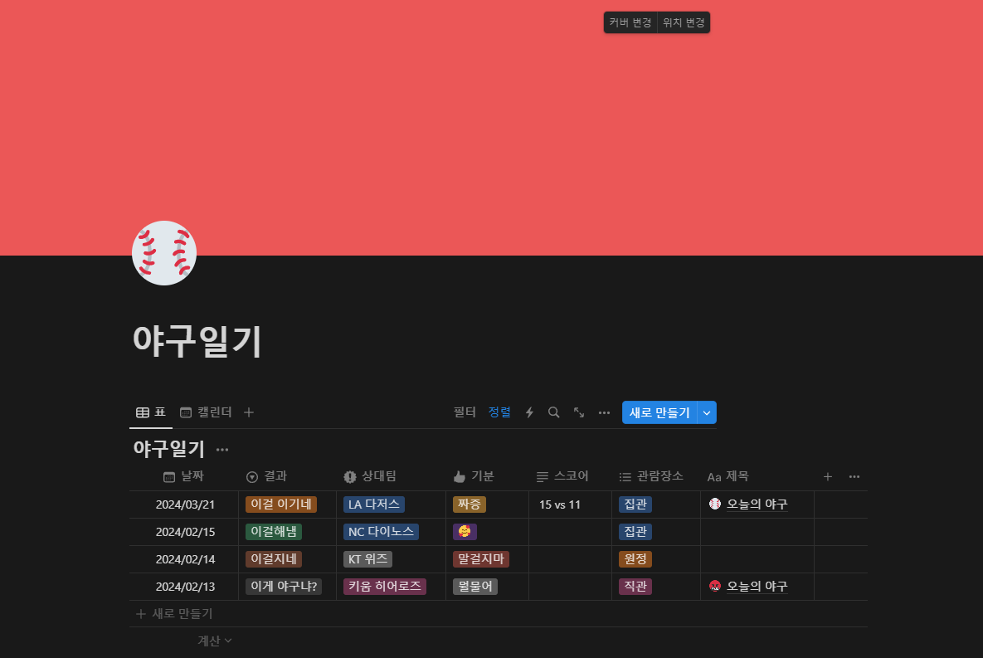Screen dimensions: 983x658
Task: Click the 직관 location tag
Action: coord(635,587)
